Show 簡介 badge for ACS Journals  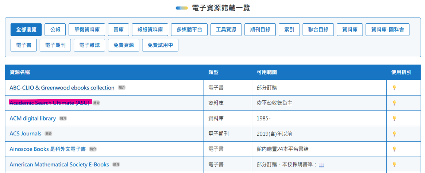49,134
